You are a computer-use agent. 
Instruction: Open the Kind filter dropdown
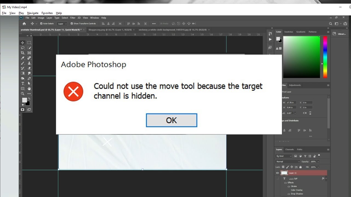284,156
